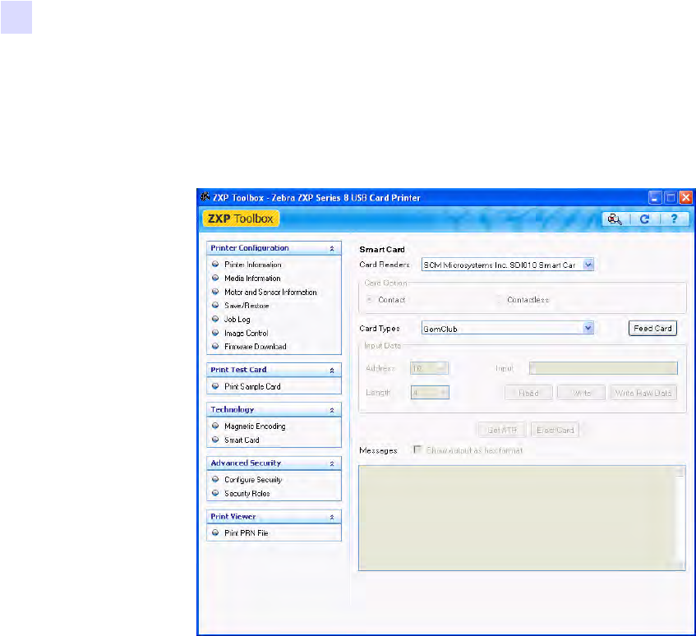
Task: Click bullet icon beside Media Information
Action: coord(216,278)
